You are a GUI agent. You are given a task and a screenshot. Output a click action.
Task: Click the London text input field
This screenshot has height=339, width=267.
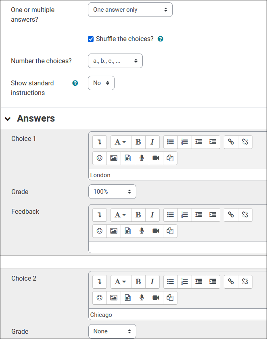[177, 175]
